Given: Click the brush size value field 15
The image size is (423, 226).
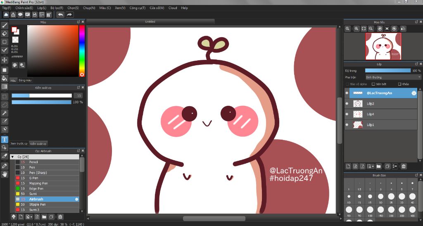Looking at the screenshot, I should (78, 95).
